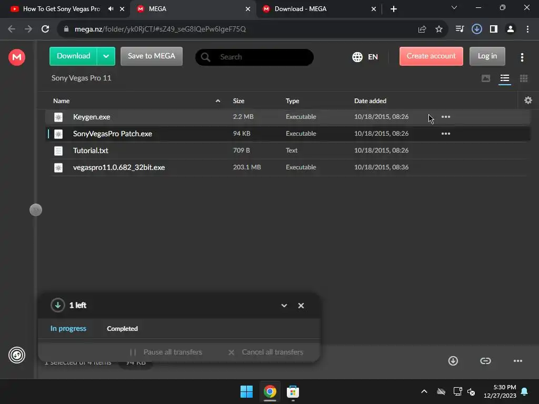539x404 pixels.
Task: Sort by Size column header
Action: (238, 101)
